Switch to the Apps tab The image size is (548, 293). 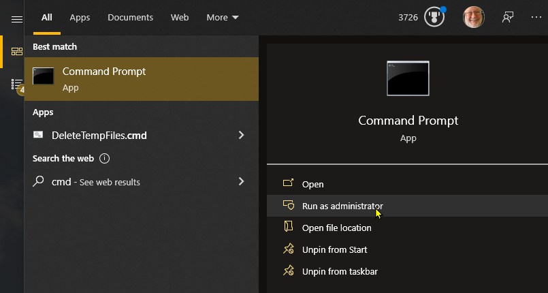click(x=80, y=18)
